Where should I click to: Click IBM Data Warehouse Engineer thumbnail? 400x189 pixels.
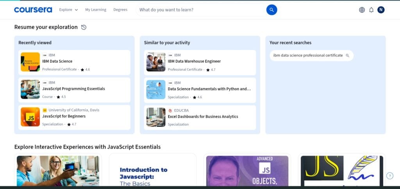coord(156,62)
